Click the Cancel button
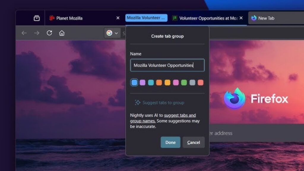Screen dimensions: 304x171 point(193,142)
